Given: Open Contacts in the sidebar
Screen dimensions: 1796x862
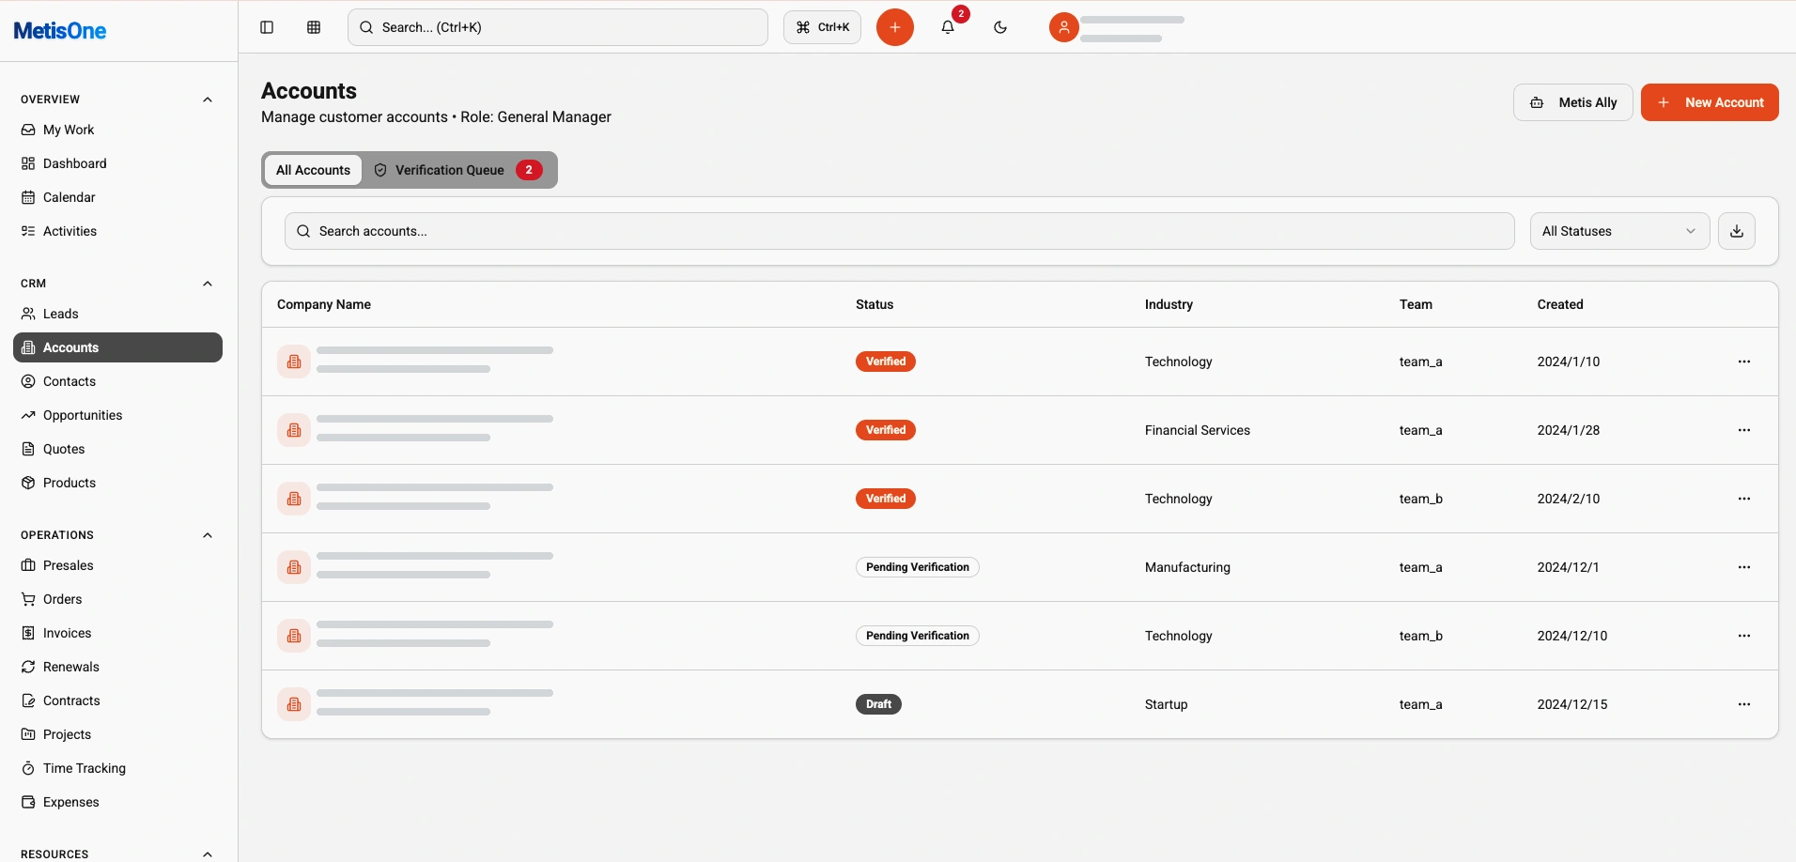Looking at the screenshot, I should [117, 381].
